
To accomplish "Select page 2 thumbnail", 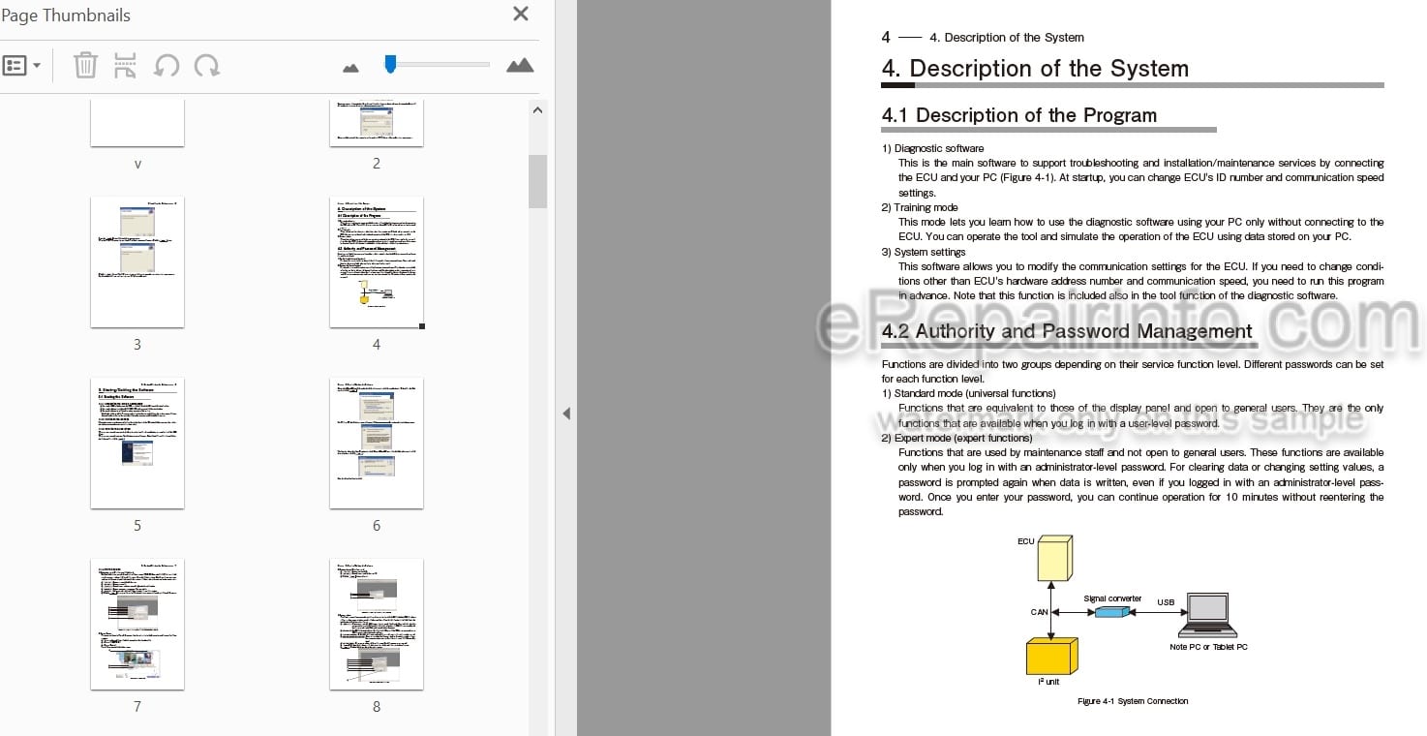I will point(377,122).
